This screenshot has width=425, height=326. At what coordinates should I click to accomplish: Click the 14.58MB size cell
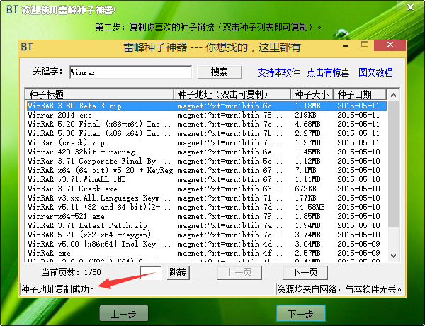[x=310, y=207]
